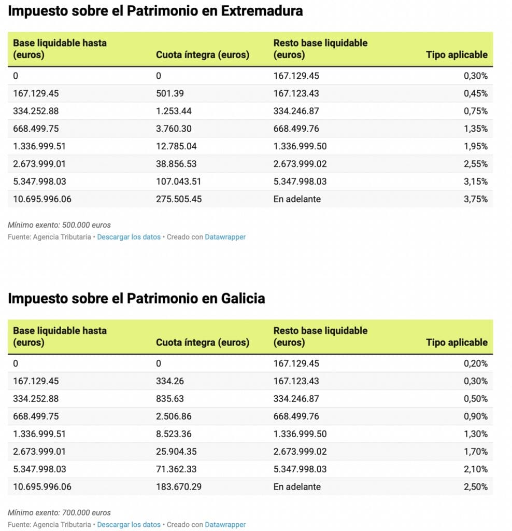Click 'Tipo aplicable' header in the Extremadura table
The height and width of the screenshot is (531, 512).
457,54
